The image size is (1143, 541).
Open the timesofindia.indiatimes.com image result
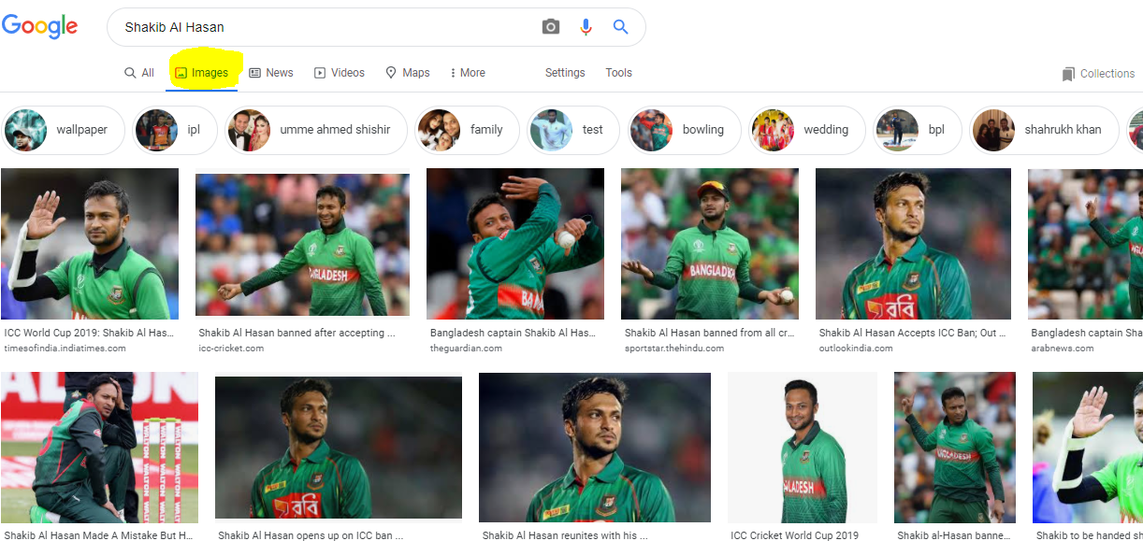[90, 244]
